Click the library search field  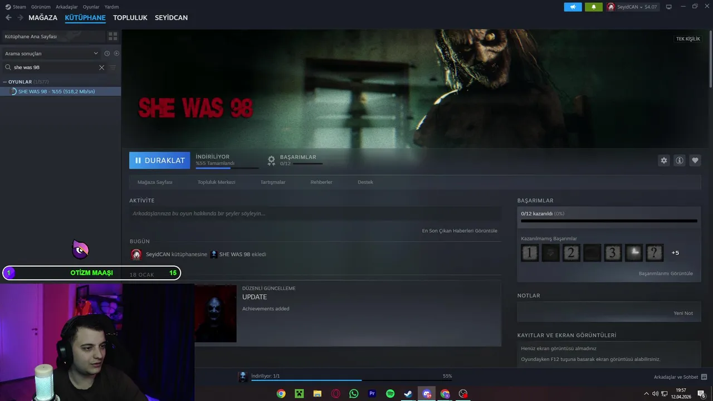pyautogui.click(x=55, y=67)
